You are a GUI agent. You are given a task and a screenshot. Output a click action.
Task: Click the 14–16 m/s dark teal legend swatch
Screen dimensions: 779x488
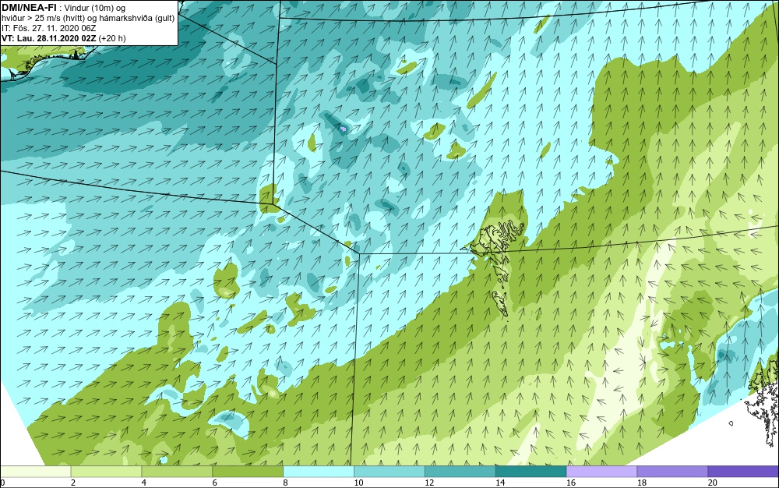[531, 471]
